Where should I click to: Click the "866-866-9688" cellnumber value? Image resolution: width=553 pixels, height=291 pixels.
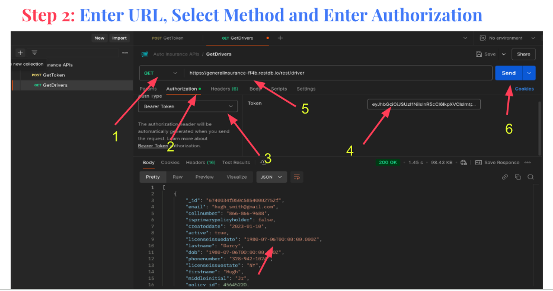tap(247, 214)
